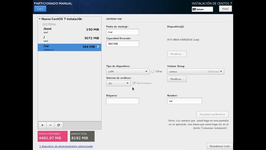The width and height of the screenshot is (266, 150).
Task: Click the Capacidad Deseada input field
Action: 123,44
